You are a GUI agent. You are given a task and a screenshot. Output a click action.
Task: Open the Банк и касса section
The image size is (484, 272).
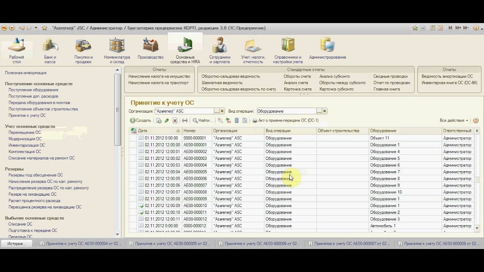tap(50, 51)
